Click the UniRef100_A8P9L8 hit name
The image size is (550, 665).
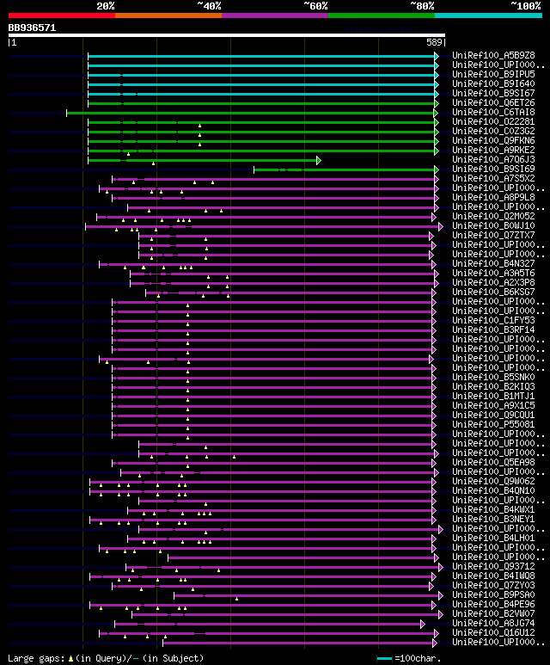tap(493, 197)
